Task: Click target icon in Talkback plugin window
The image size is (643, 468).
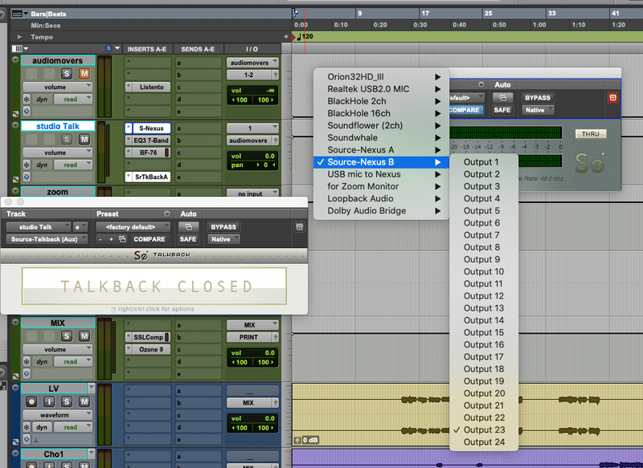Action: coord(299,227)
